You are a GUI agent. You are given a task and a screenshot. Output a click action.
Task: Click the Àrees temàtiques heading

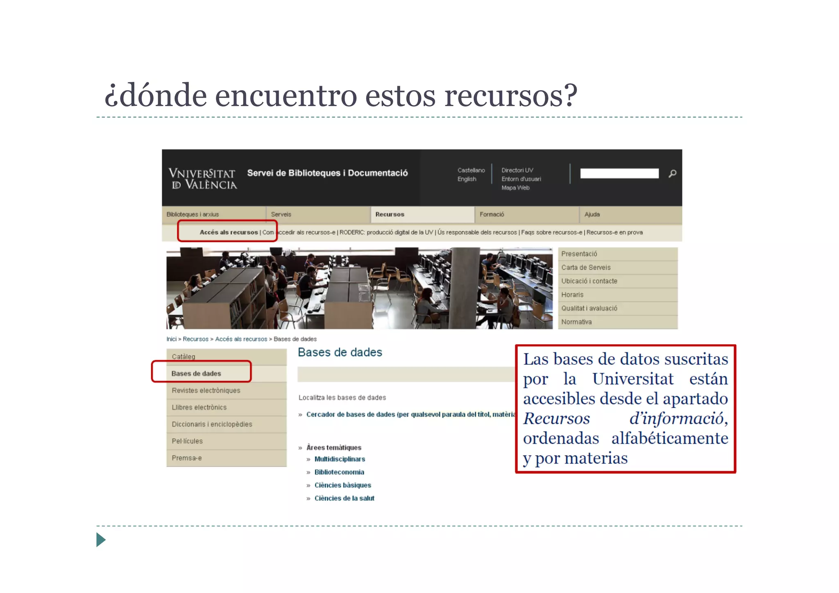[x=334, y=448]
